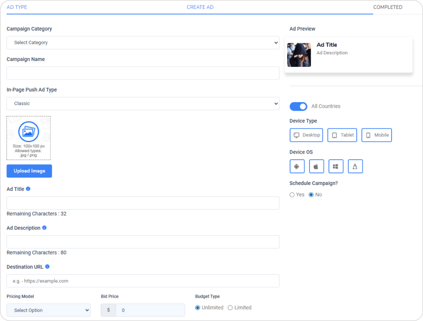Screen dimensions: 423x321
Task: Select the Linux device OS icon
Action: click(x=355, y=166)
